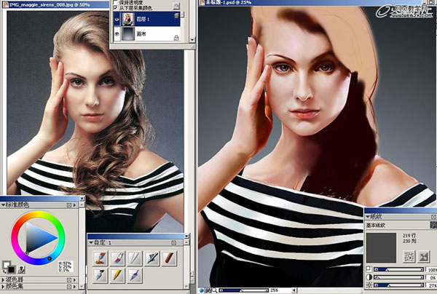The width and height of the screenshot is (437, 294).
Task: Click the color panel scroll up arrow
Action: (82, 204)
